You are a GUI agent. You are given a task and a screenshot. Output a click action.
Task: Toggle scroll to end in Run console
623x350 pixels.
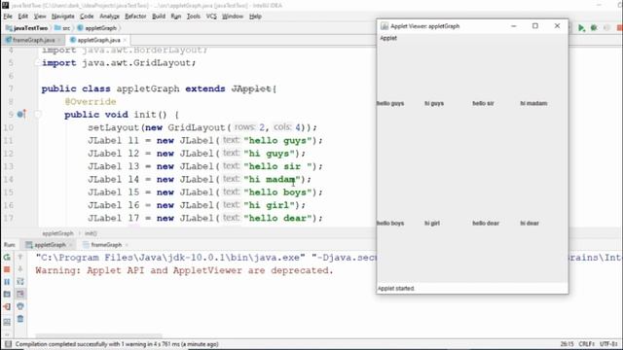[x=20, y=294]
